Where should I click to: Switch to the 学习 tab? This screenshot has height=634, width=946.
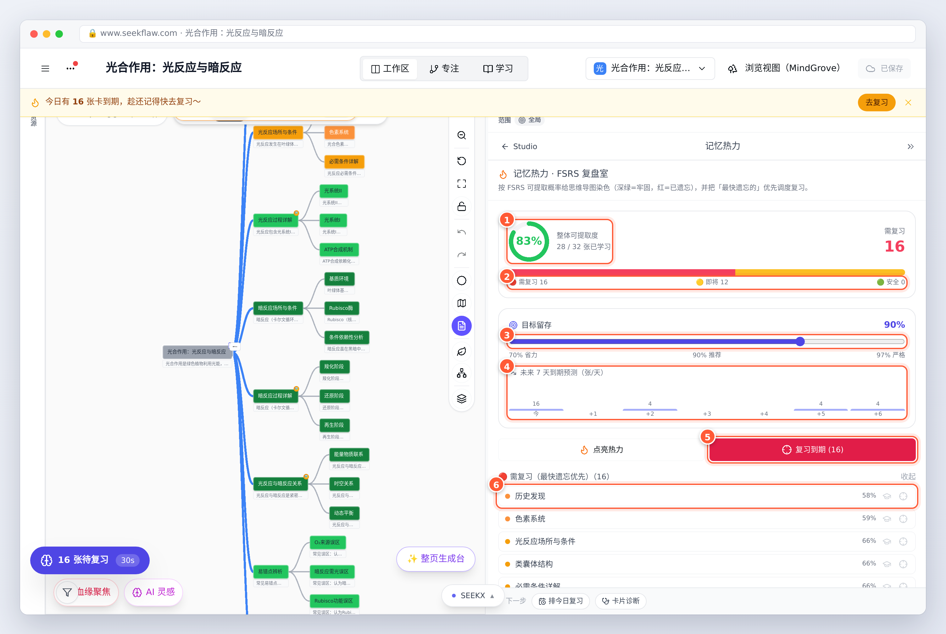pos(498,69)
